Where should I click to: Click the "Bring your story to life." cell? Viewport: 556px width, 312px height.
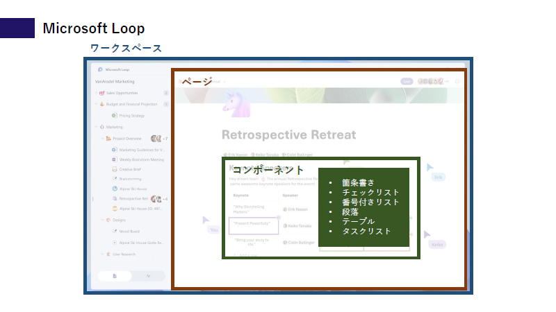tap(253, 242)
